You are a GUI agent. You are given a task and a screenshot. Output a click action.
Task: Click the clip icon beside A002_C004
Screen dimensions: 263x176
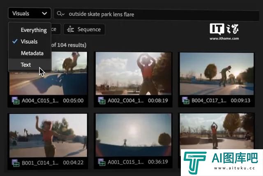pos(102,101)
